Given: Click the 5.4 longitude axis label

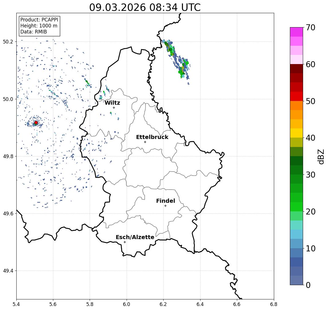Looking at the screenshot, I should 16,304.
